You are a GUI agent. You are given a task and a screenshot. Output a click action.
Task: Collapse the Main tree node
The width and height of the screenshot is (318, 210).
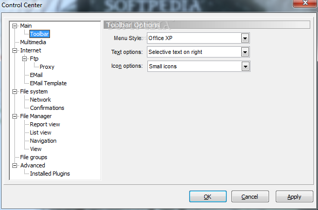pos(14,26)
